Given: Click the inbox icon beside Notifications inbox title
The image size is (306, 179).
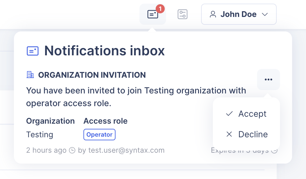Looking at the screenshot, I should coord(33,51).
